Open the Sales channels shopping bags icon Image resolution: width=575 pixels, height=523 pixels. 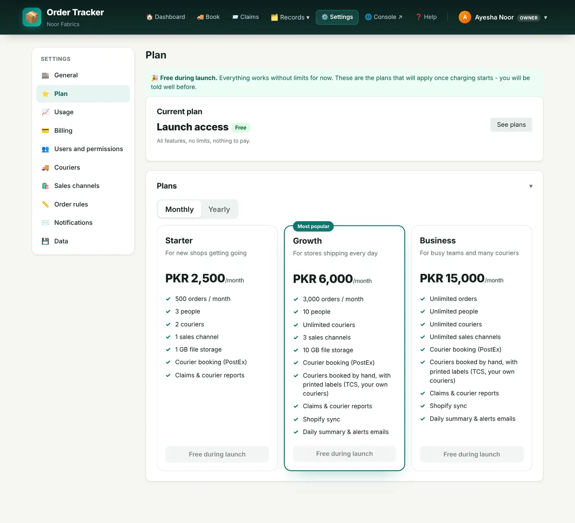(x=46, y=186)
